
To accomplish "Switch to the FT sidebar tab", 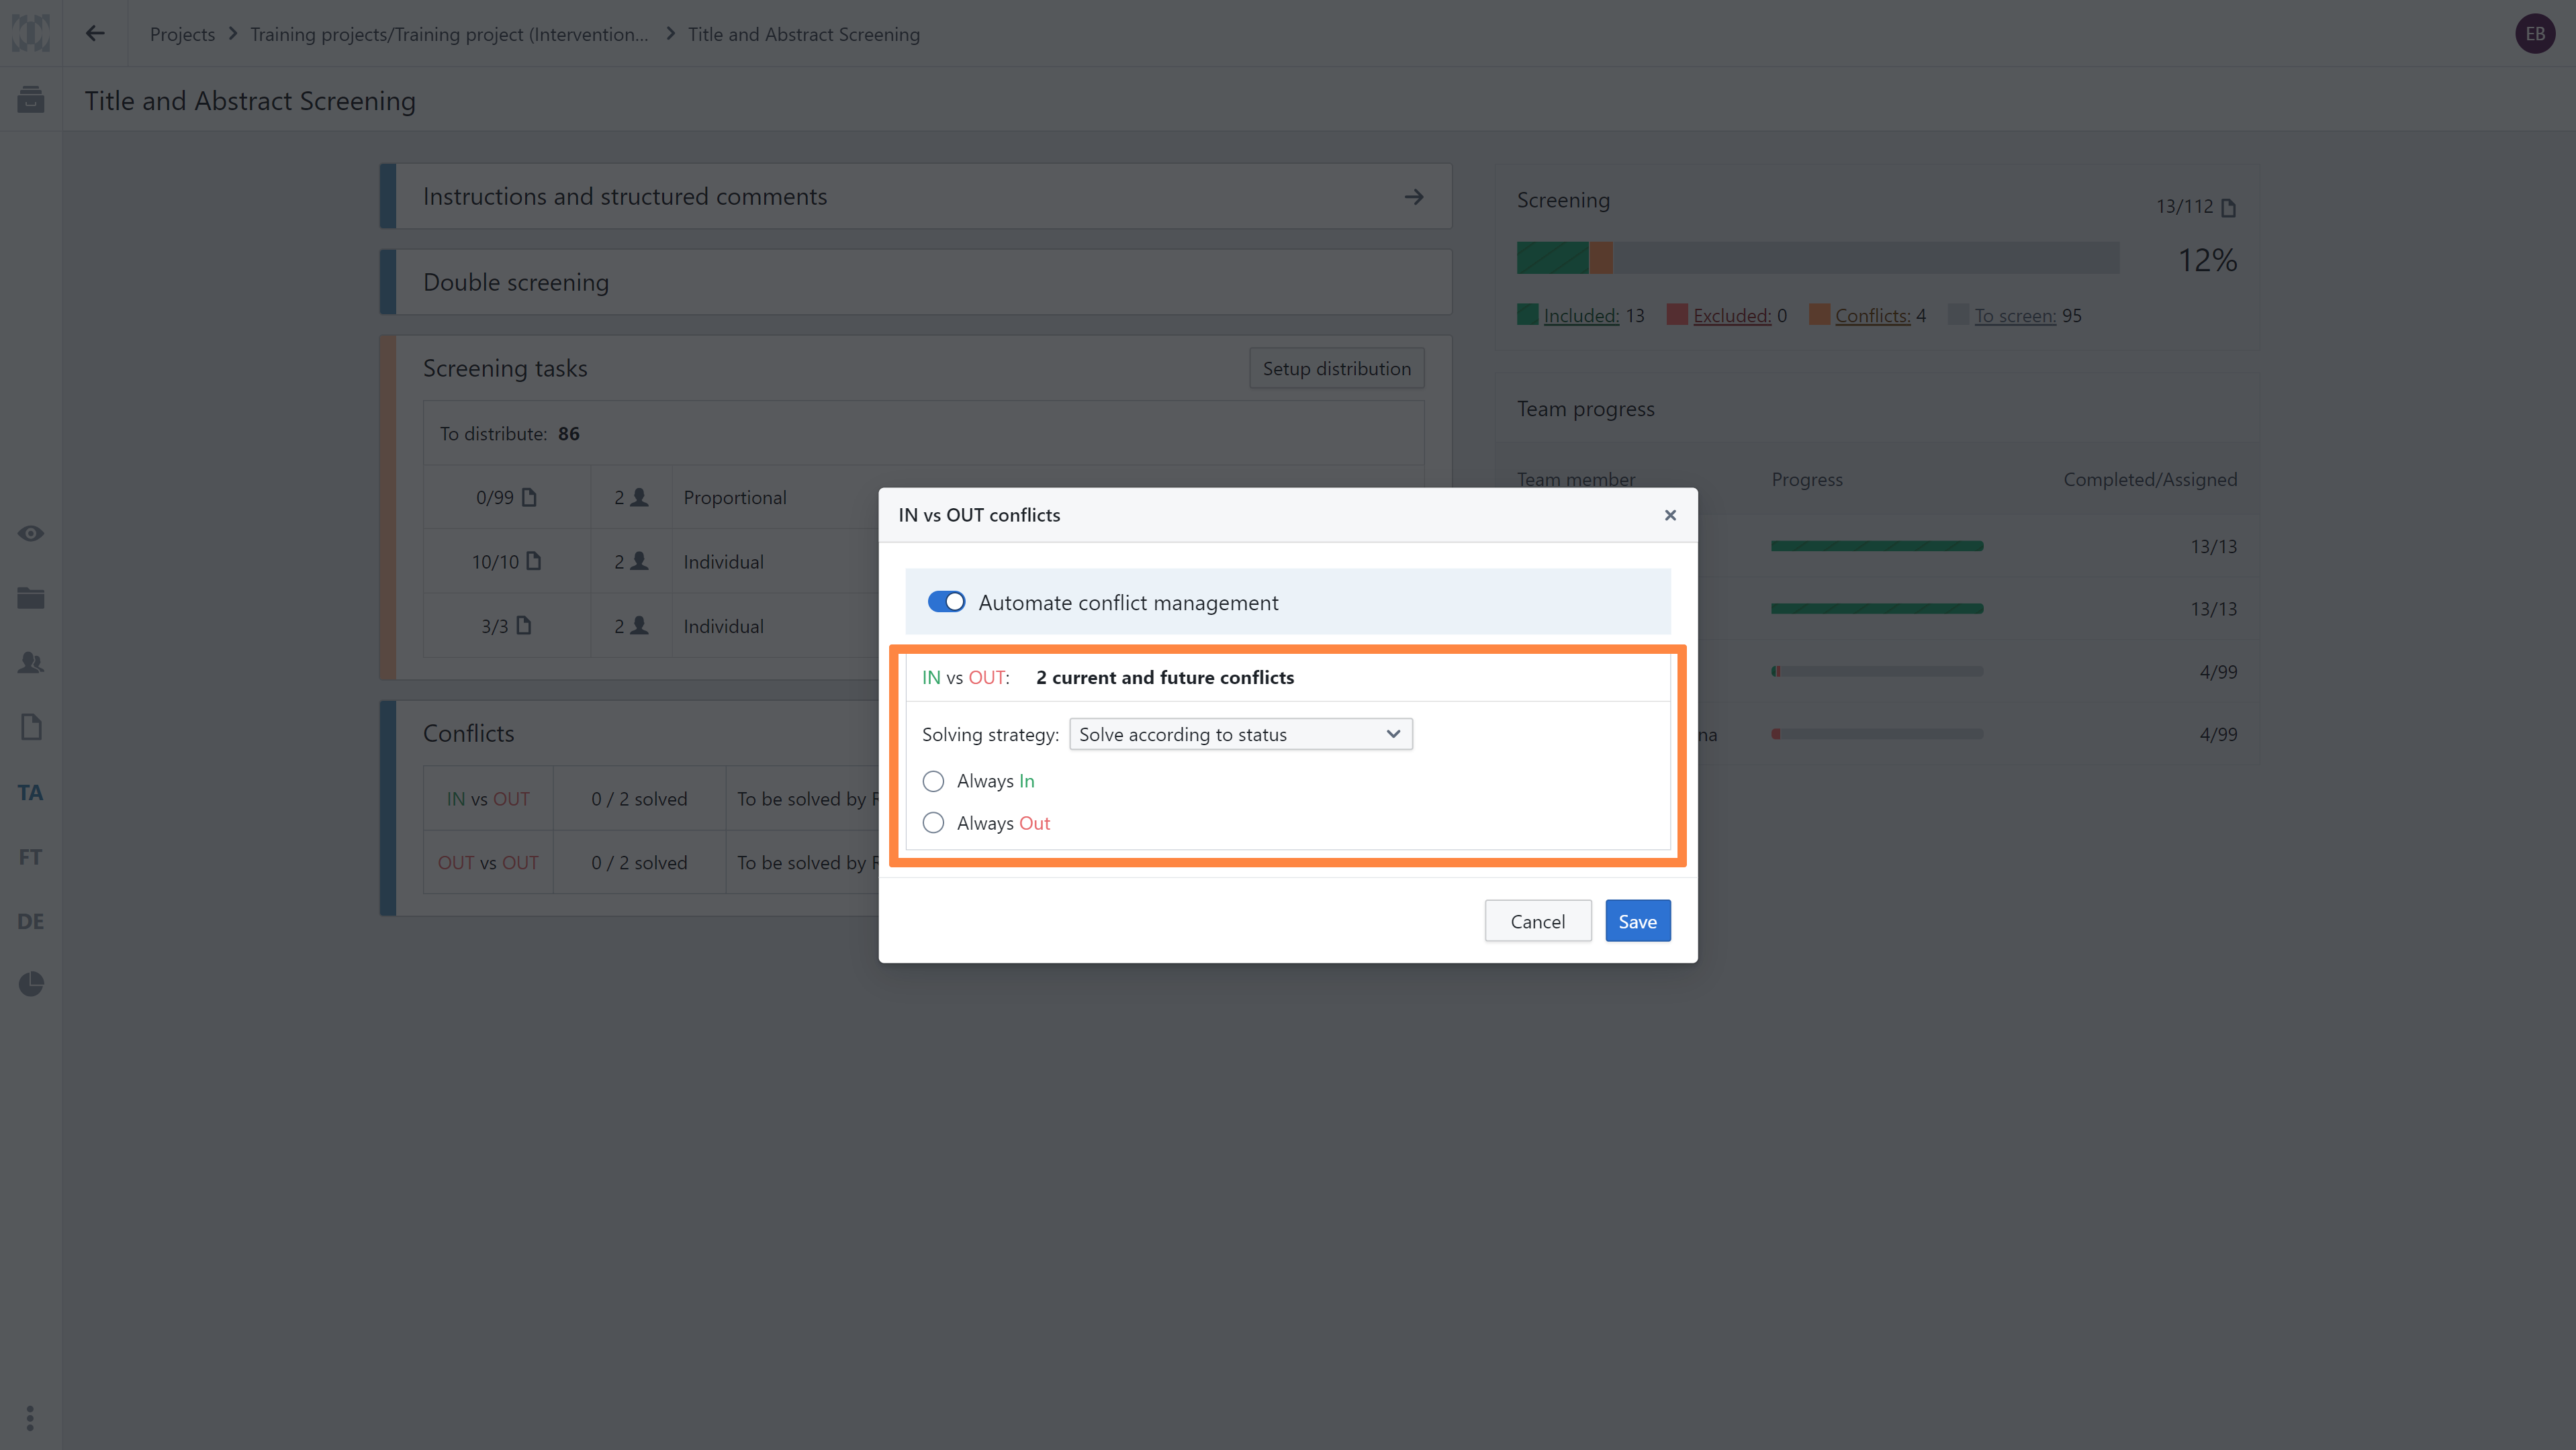I will [x=30, y=857].
